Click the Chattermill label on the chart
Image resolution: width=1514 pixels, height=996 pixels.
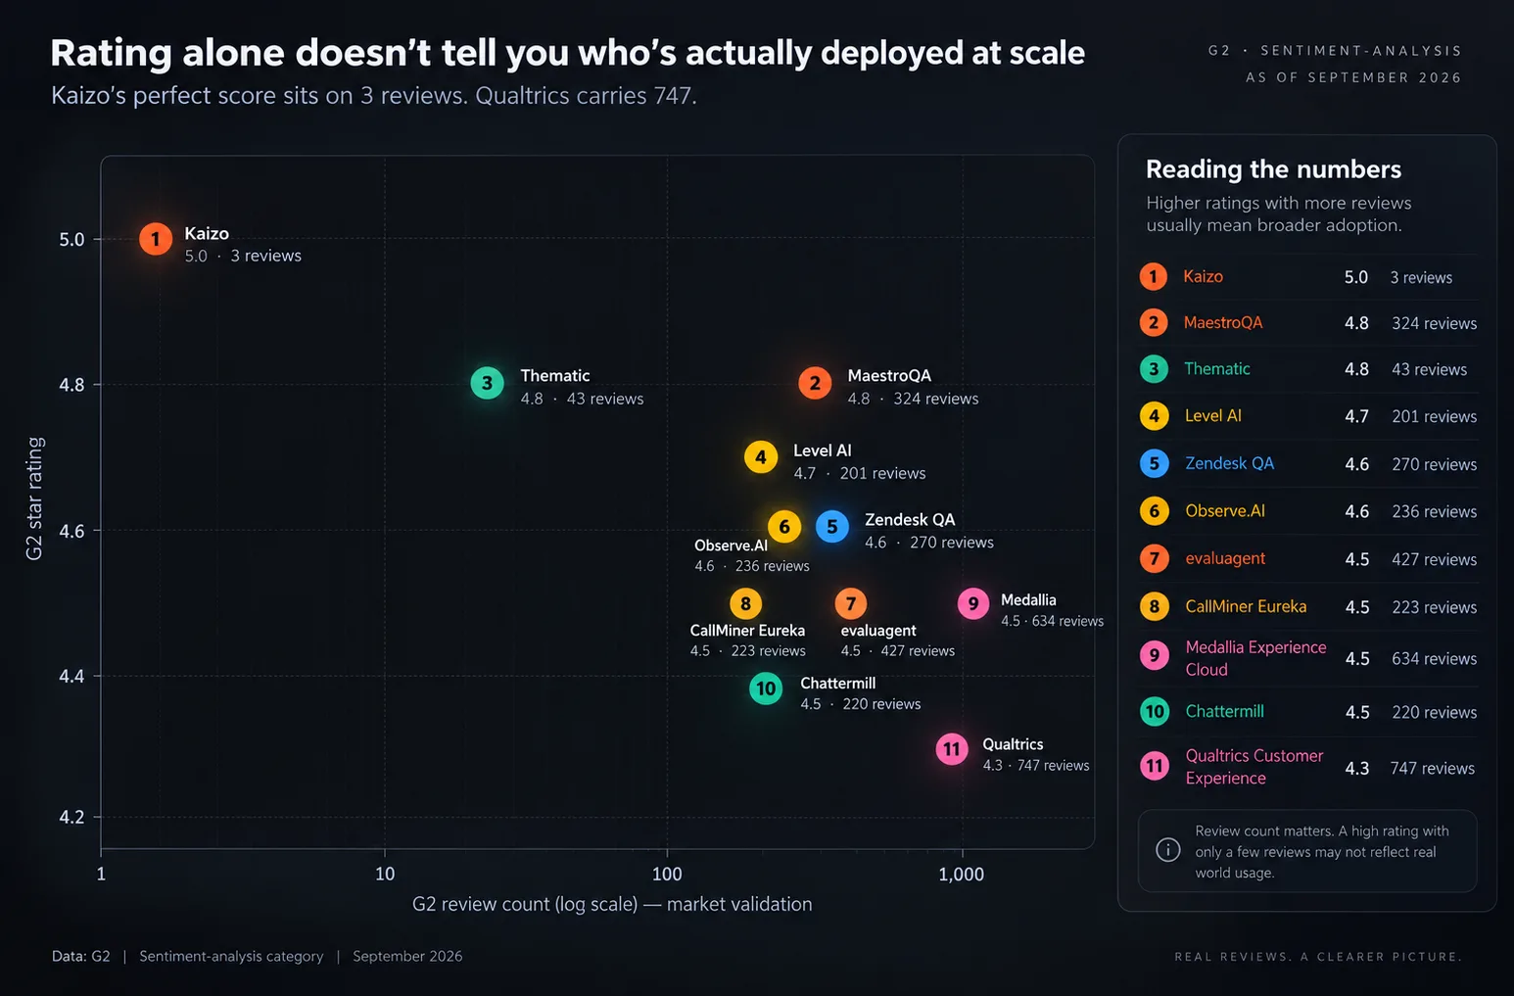click(x=838, y=684)
